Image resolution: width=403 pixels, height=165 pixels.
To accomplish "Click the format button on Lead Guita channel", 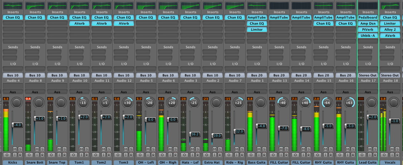I will pyautogui.click(x=361, y=155).
